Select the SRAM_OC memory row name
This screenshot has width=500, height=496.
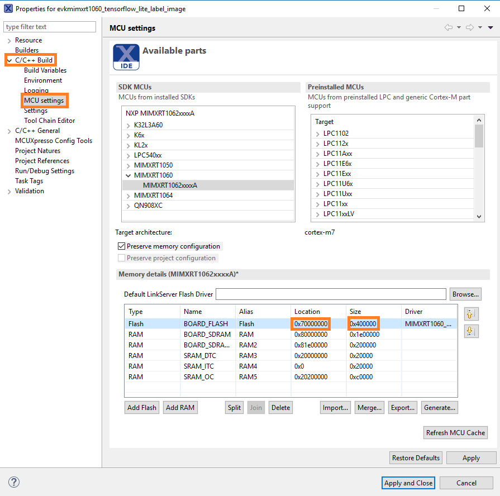point(199,377)
